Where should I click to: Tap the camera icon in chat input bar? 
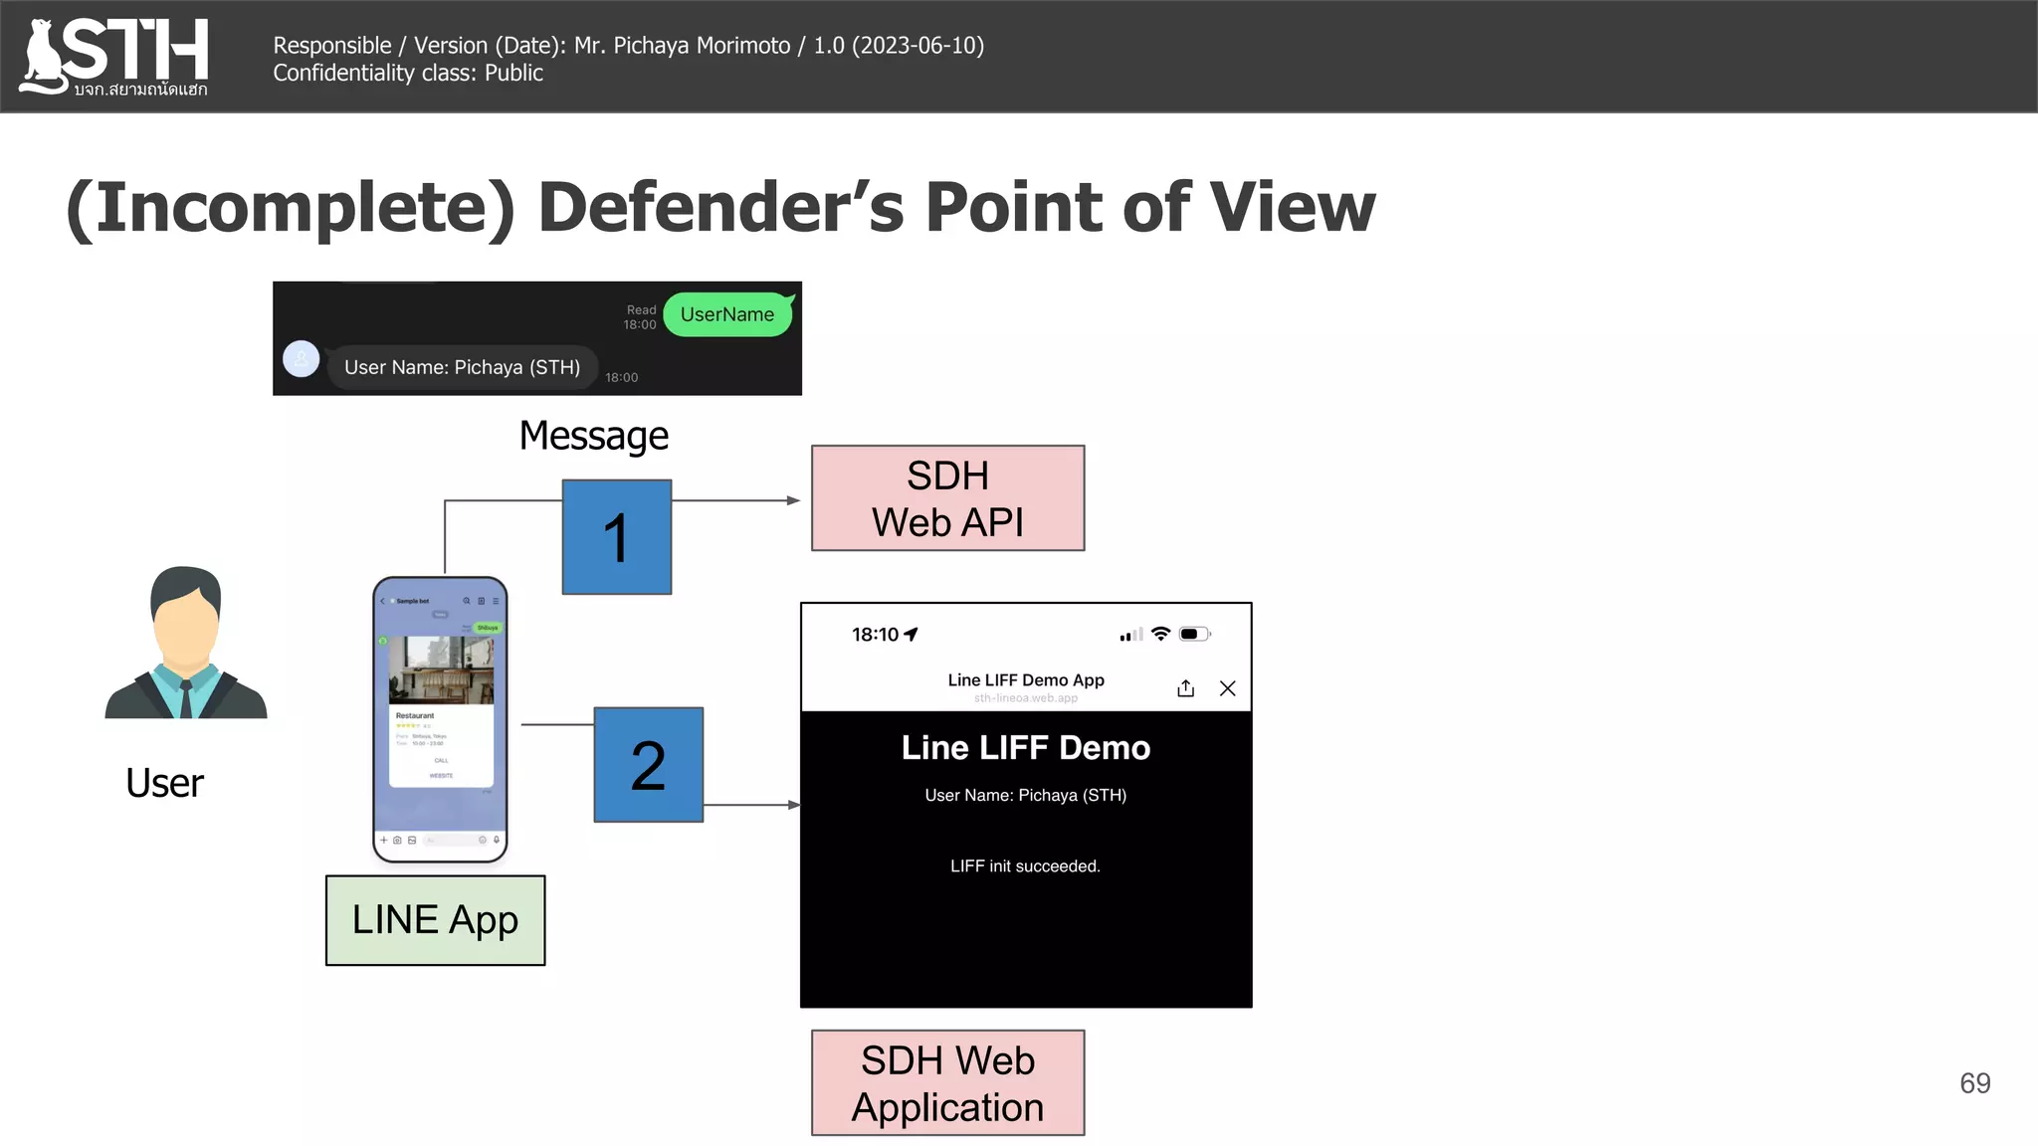click(x=397, y=840)
